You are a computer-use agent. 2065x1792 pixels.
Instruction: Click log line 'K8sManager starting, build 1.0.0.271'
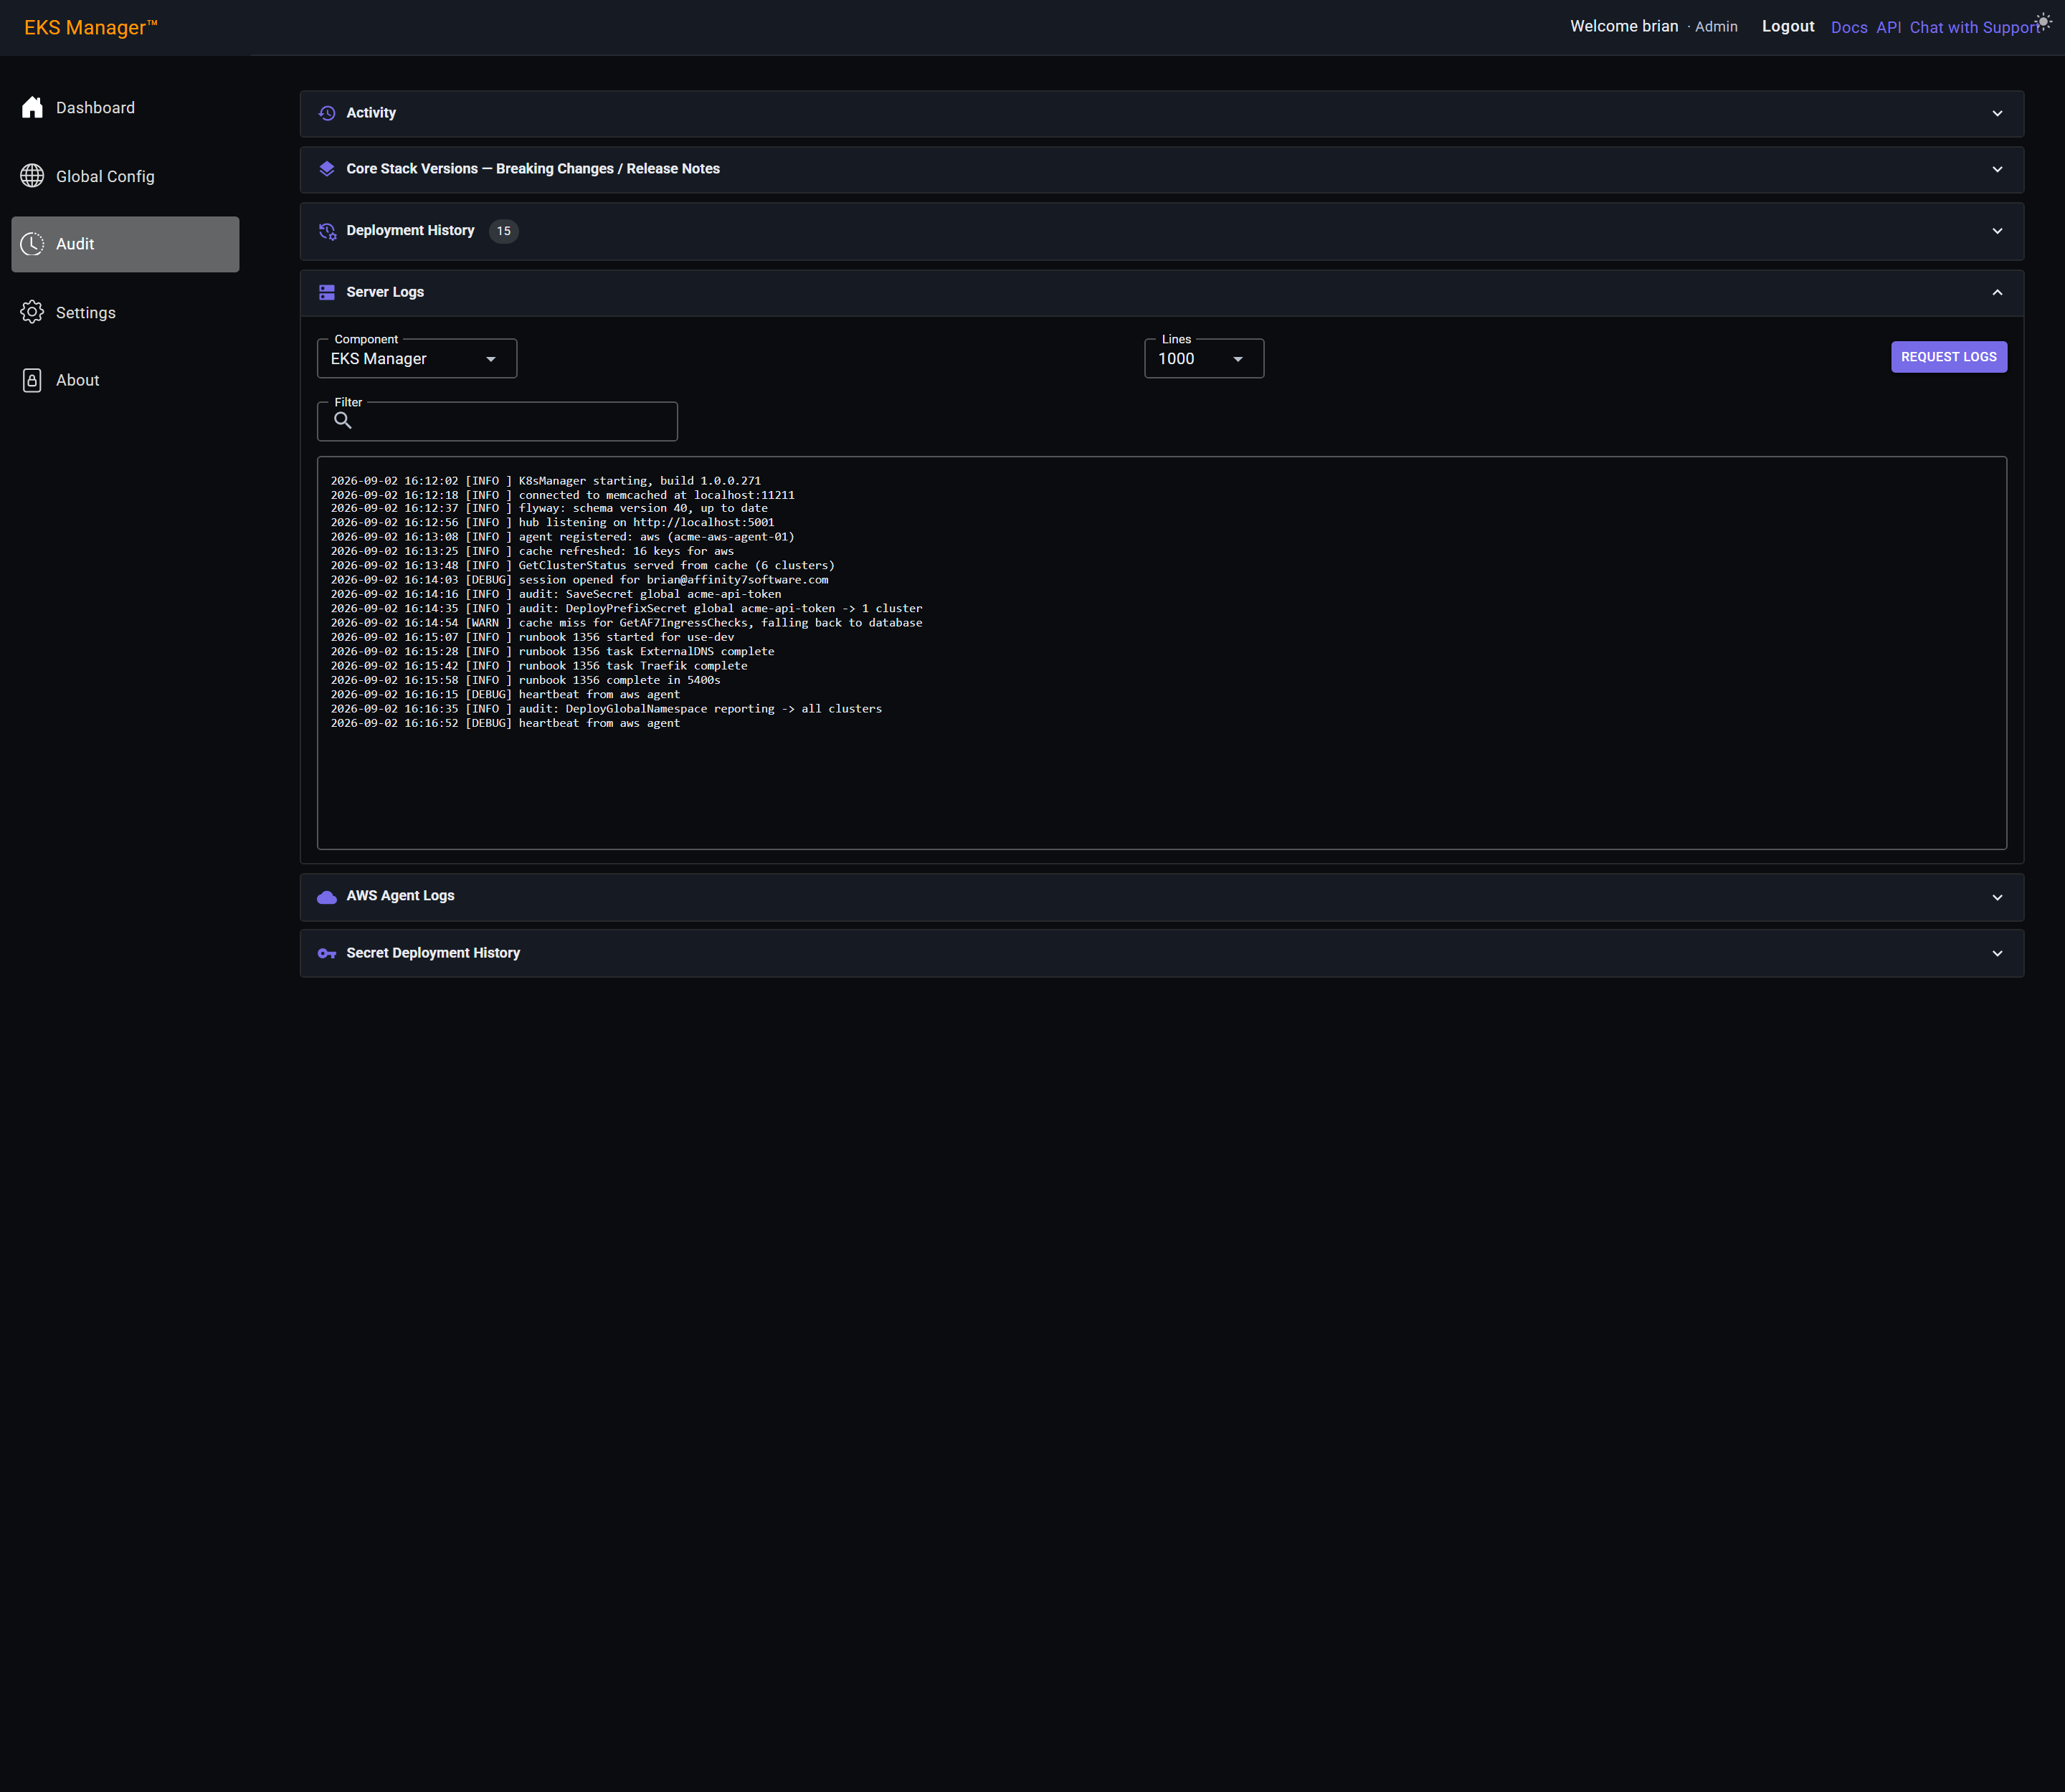pos(546,481)
